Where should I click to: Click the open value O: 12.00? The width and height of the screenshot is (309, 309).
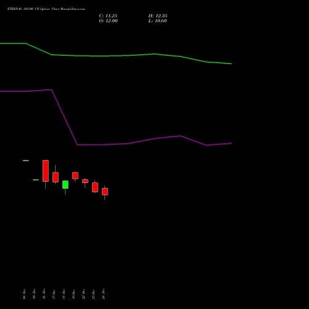108,21
